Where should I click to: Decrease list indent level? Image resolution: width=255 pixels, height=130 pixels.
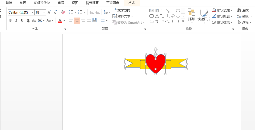point(92,12)
